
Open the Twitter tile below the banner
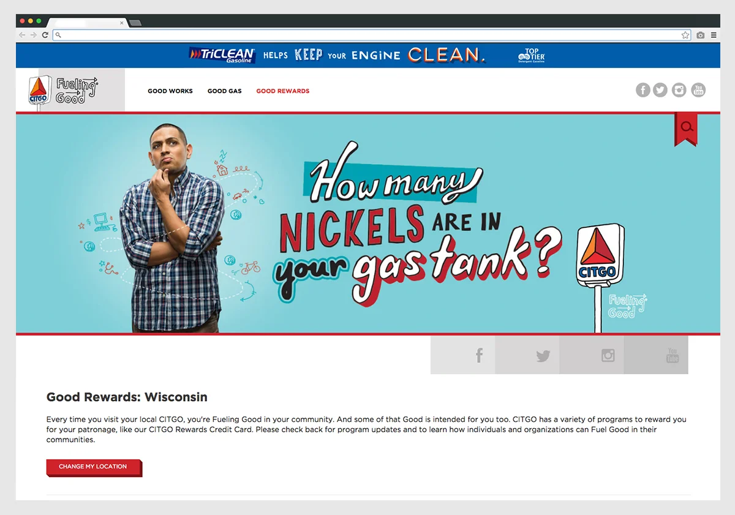point(527,355)
